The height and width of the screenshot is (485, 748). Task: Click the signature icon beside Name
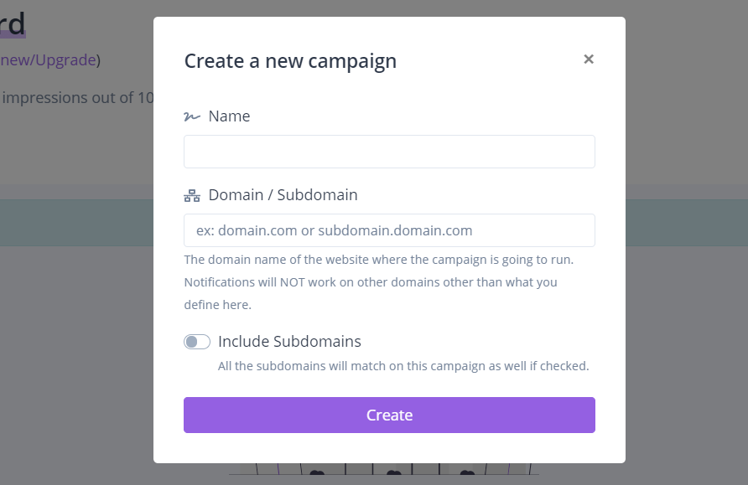pos(192,116)
